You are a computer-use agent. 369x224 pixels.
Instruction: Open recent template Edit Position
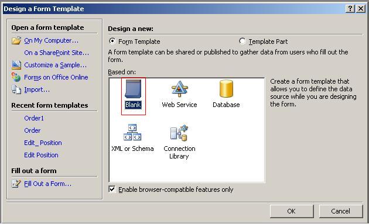pos(41,155)
